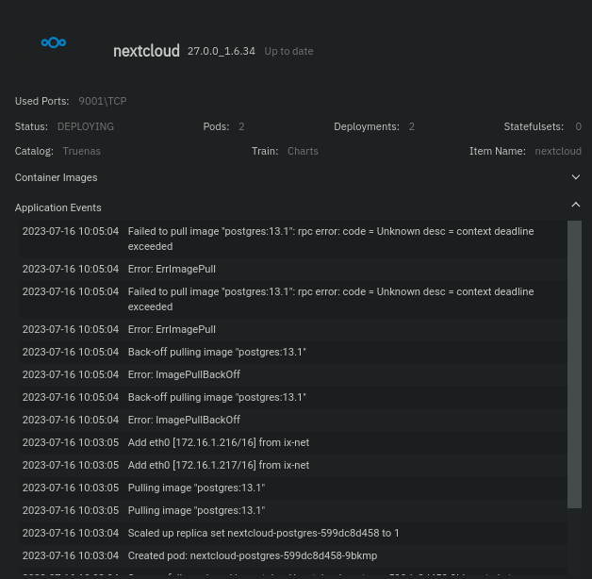592x579 pixels.
Task: Click the Pods count value 2
Action: 241,126
